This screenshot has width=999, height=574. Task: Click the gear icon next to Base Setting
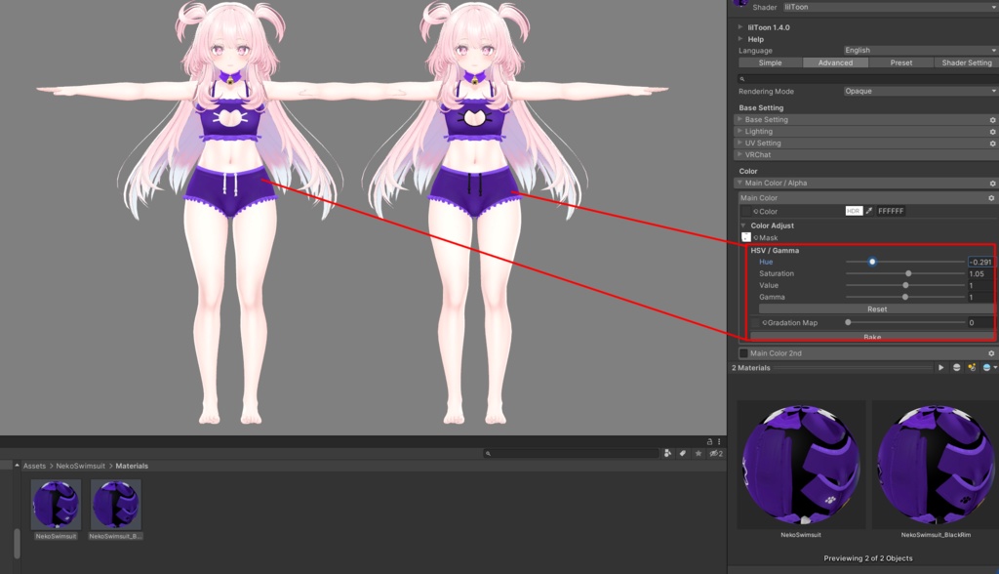click(x=994, y=119)
